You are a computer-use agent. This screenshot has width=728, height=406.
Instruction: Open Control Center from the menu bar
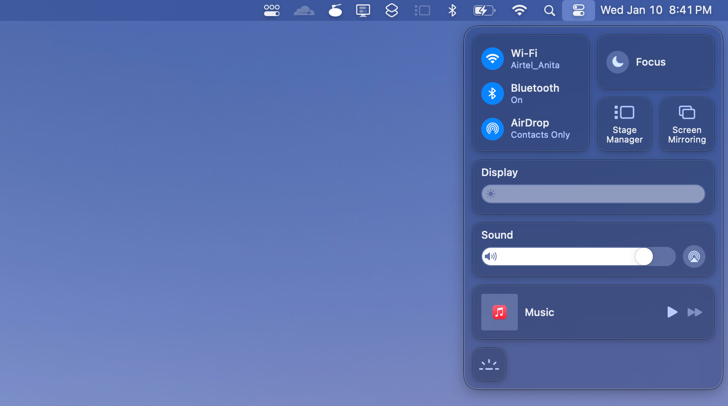pyautogui.click(x=578, y=10)
